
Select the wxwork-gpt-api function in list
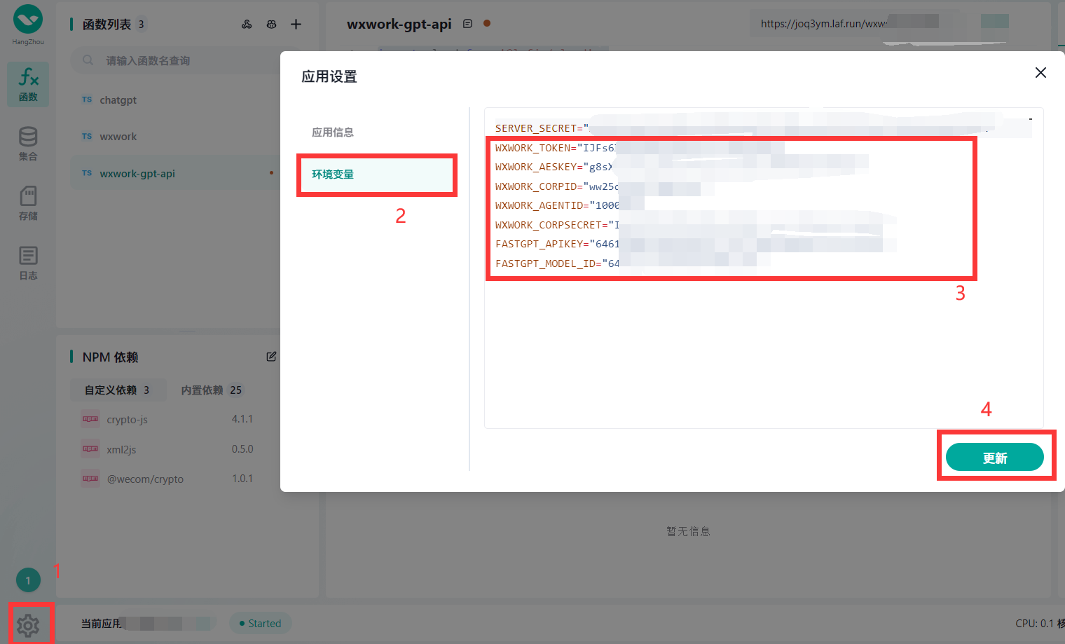[175, 174]
